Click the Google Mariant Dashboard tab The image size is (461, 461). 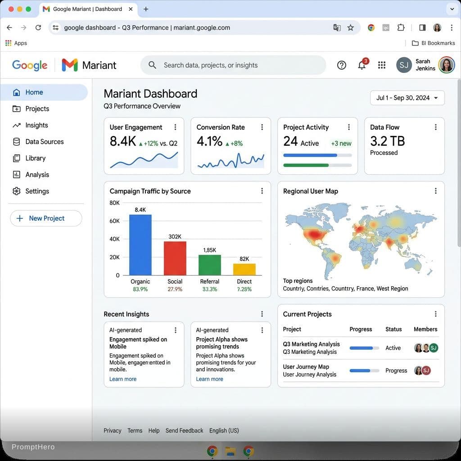[87, 9]
